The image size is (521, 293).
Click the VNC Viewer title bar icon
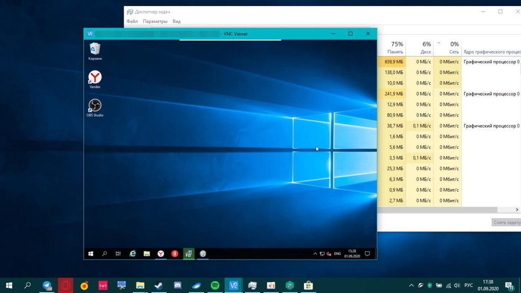pyautogui.click(x=90, y=34)
